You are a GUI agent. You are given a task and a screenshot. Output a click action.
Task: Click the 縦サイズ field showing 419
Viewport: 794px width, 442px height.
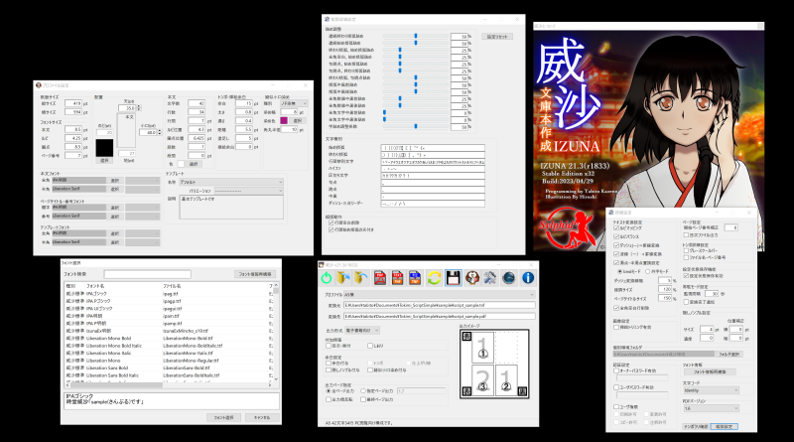73,103
